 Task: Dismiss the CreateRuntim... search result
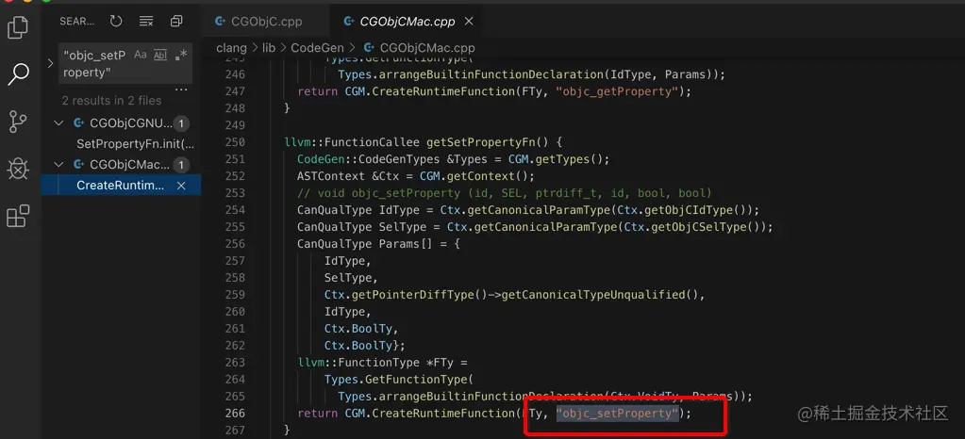[x=181, y=185]
